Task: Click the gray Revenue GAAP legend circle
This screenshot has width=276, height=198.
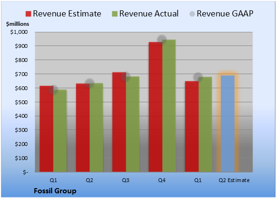Action: [x=192, y=14]
